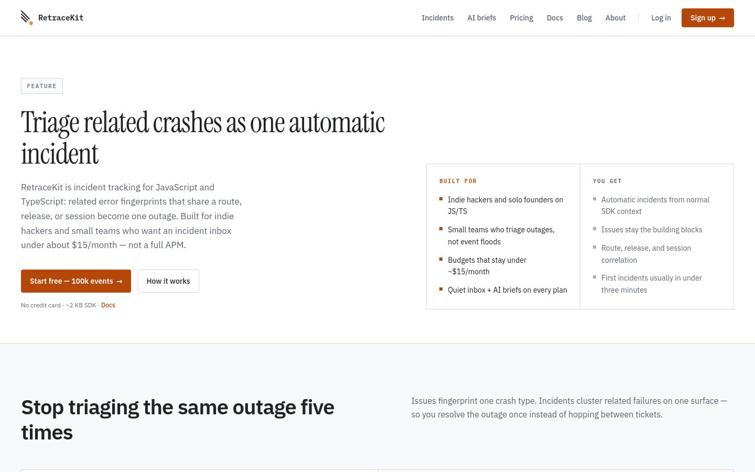This screenshot has height=472, width=755.
Task: Click the RetraceKit brand name text
Action: point(61,18)
